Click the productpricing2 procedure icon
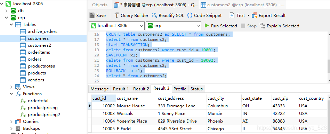330x134 pixels. click(23, 115)
